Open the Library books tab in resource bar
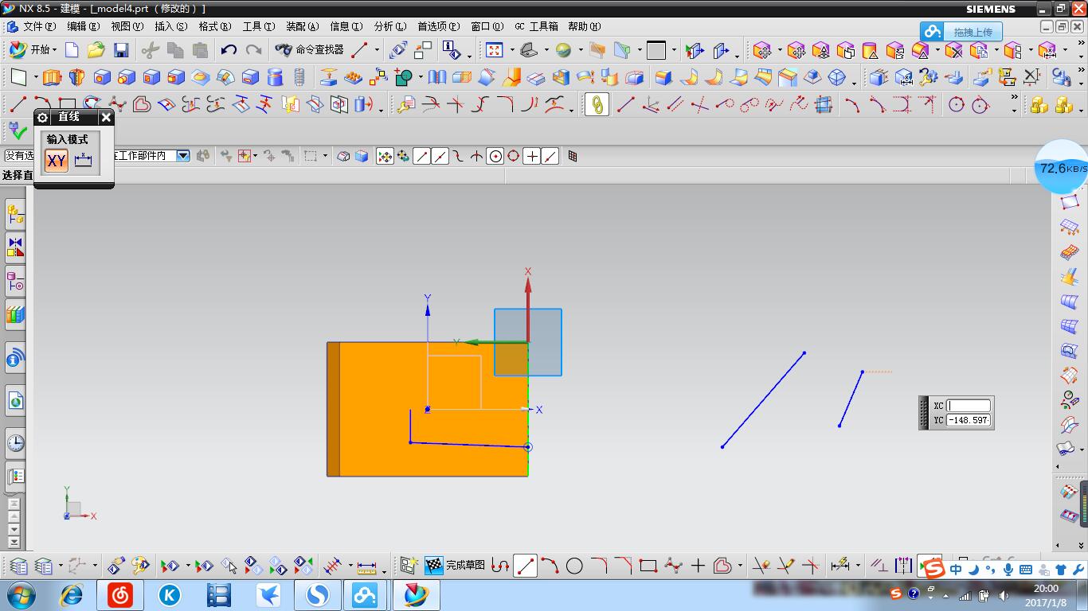Image resolution: width=1088 pixels, height=611 pixels. pos(15,315)
